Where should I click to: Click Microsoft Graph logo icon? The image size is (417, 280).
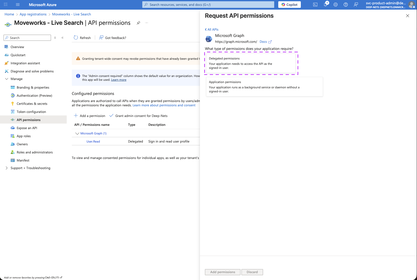tap(209, 39)
